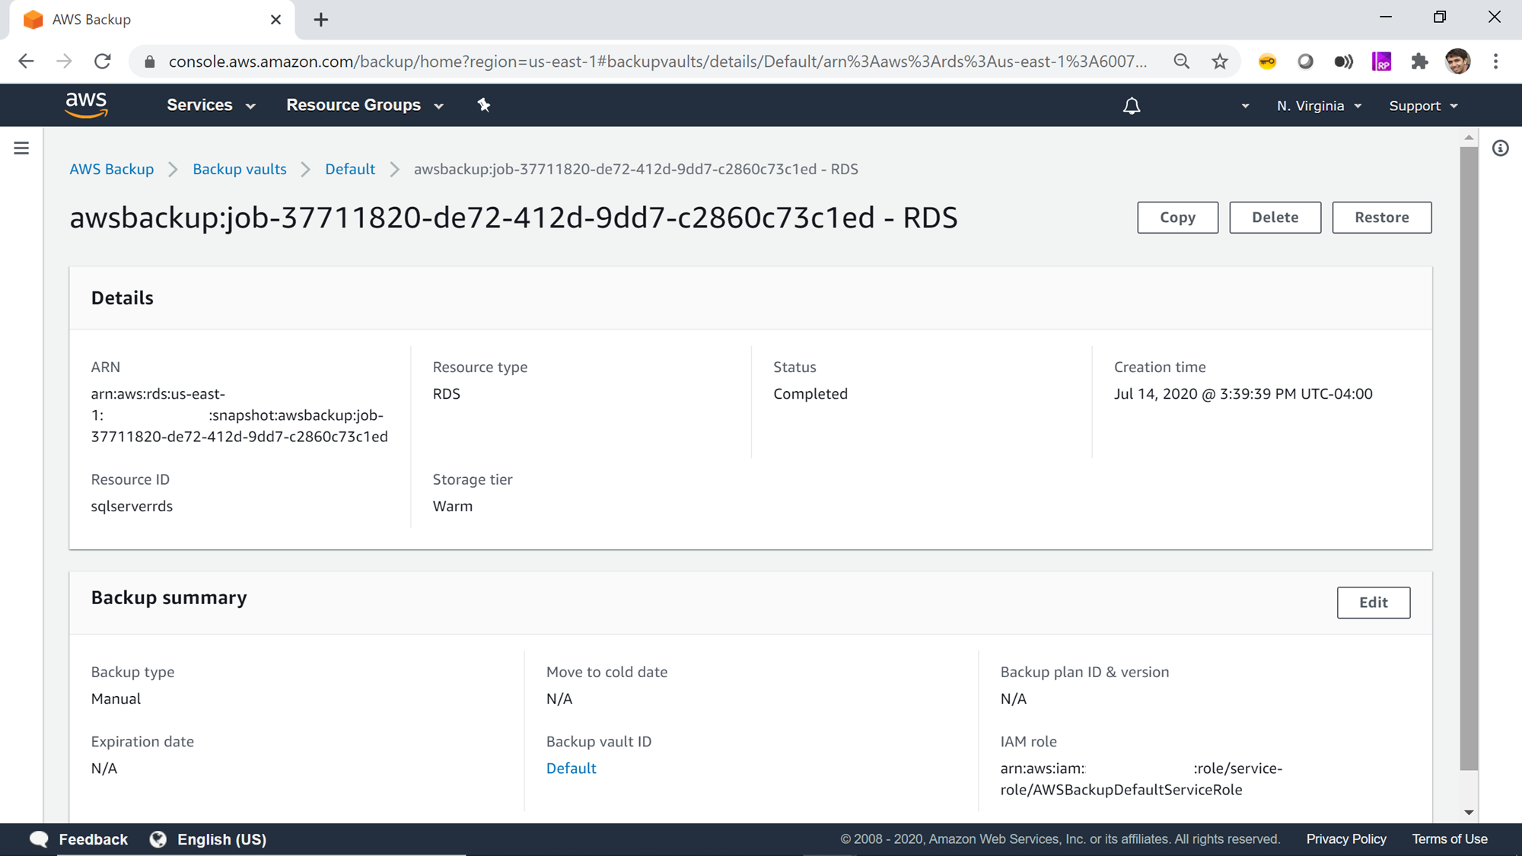The height and width of the screenshot is (856, 1522).
Task: Open browser extensions puzzle icon
Action: click(x=1419, y=62)
